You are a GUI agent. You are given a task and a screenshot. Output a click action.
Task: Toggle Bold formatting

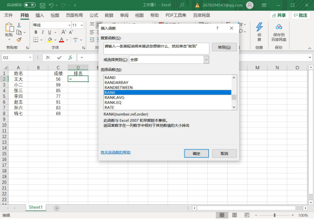[x=36, y=32]
